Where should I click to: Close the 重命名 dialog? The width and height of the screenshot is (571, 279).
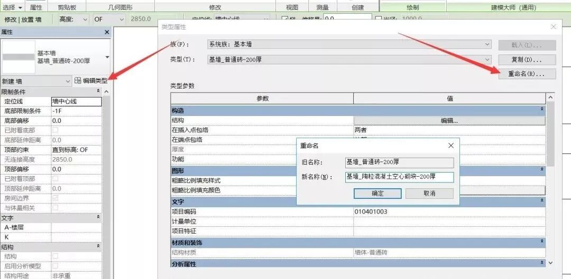(x=451, y=146)
